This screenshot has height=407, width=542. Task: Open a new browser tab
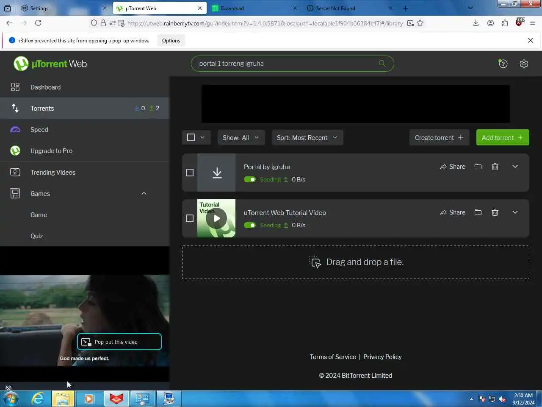click(x=405, y=8)
